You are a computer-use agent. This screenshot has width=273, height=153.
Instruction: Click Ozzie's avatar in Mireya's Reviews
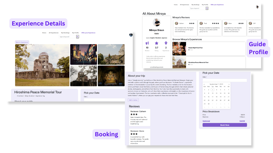pyautogui.click(x=226, y=23)
